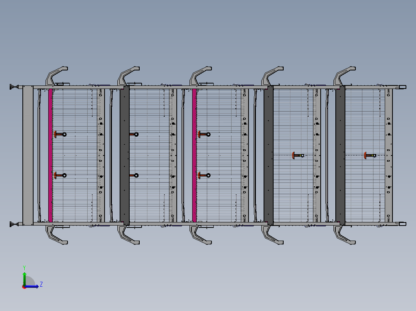The width and height of the screenshot is (416, 311).
Task: Select the first dark gray vertical bar
Action: (x=124, y=155)
